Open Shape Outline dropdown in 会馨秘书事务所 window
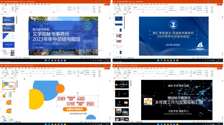The height and width of the screenshot is (125, 224). 87,73
